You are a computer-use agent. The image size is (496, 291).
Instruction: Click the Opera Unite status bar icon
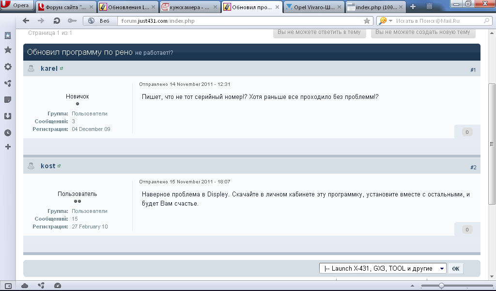point(41,286)
